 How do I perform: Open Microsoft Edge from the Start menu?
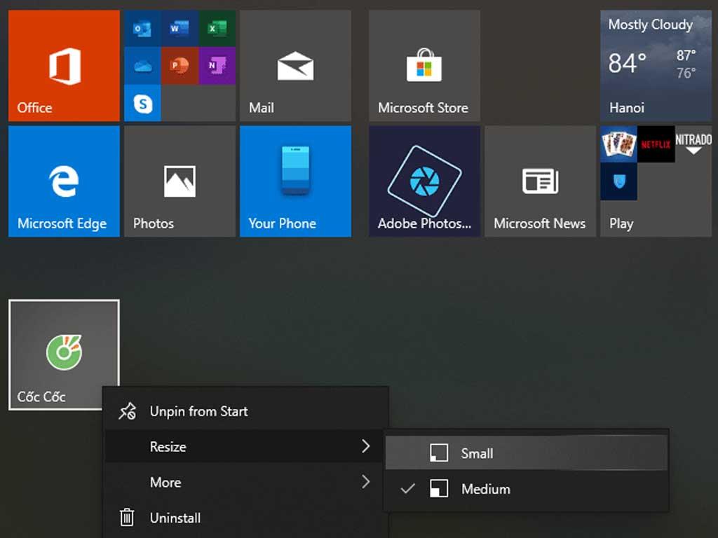tap(63, 181)
